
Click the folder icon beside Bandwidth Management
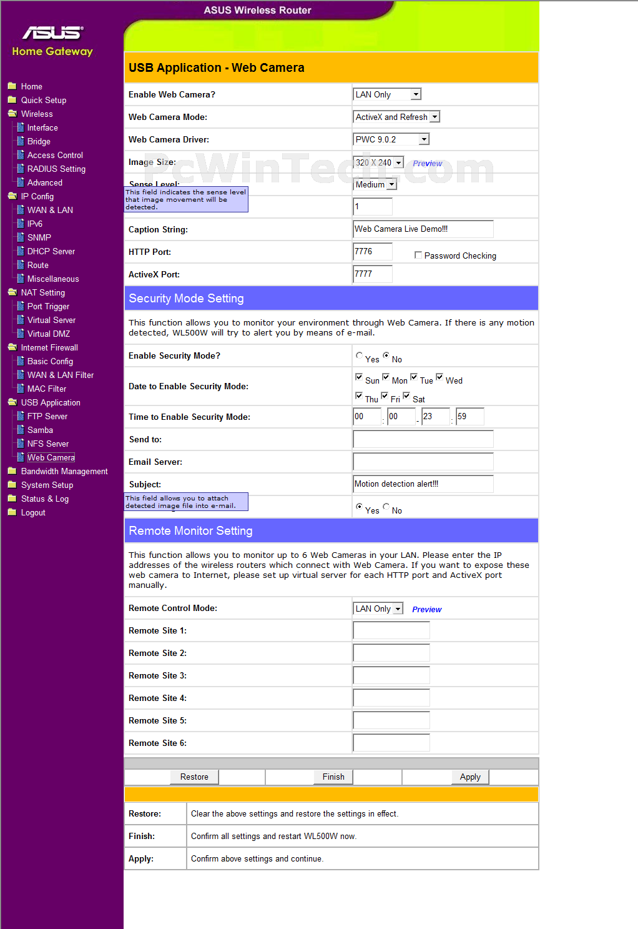pos(12,471)
